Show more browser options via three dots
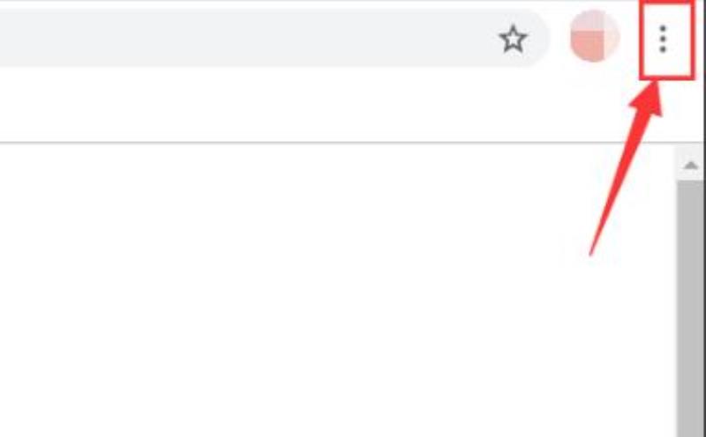The width and height of the screenshot is (706, 437). click(x=663, y=39)
